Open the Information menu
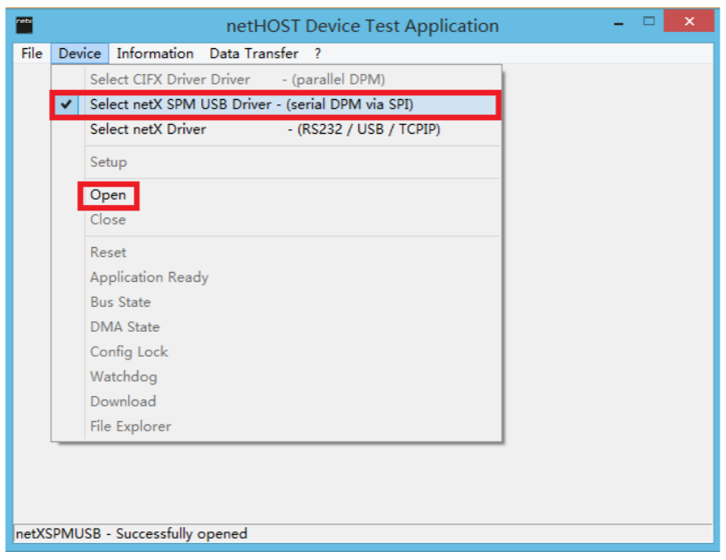The height and width of the screenshot is (560, 726). (155, 54)
